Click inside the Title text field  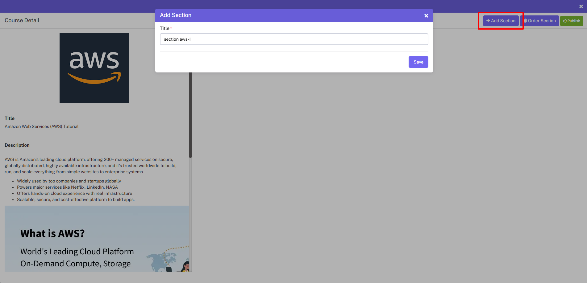(294, 39)
